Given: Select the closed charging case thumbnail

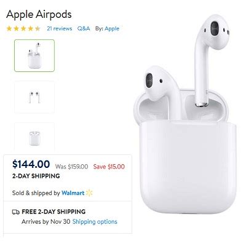Looking at the screenshot, I should (x=34, y=137).
